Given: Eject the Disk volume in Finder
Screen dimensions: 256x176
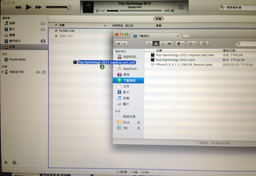Looking at the screenshot, I should coord(138,122).
